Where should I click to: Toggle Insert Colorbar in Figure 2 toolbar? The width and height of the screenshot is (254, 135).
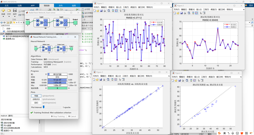pyautogui.click(x=193, y=13)
